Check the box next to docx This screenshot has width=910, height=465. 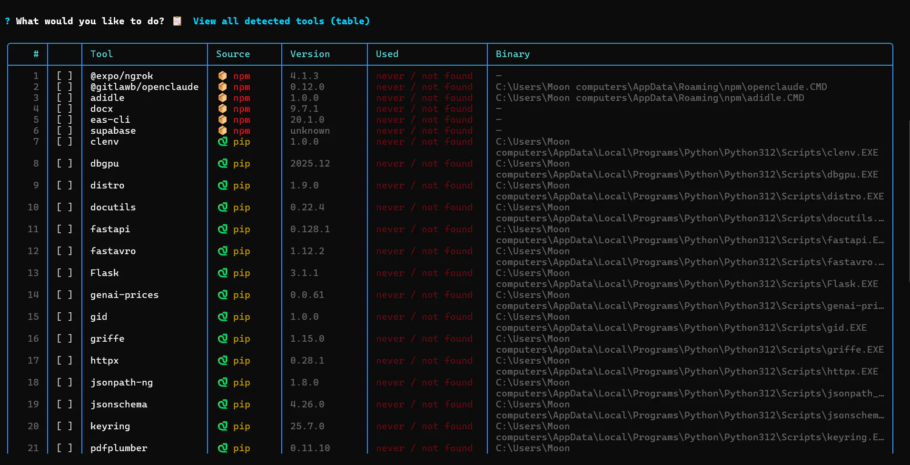point(65,109)
